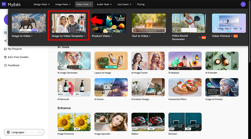Select Image to Video Template entry
The width and height of the screenshot is (251, 139).
pos(68,36)
